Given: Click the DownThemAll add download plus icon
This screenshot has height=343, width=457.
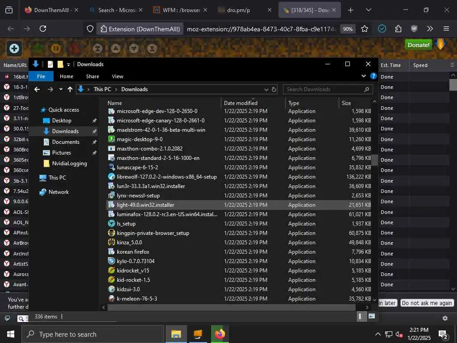Looking at the screenshot, I should (x=14, y=48).
